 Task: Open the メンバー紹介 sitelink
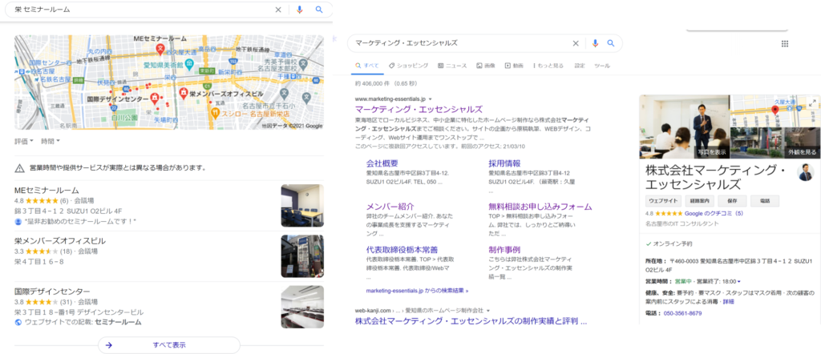click(390, 207)
